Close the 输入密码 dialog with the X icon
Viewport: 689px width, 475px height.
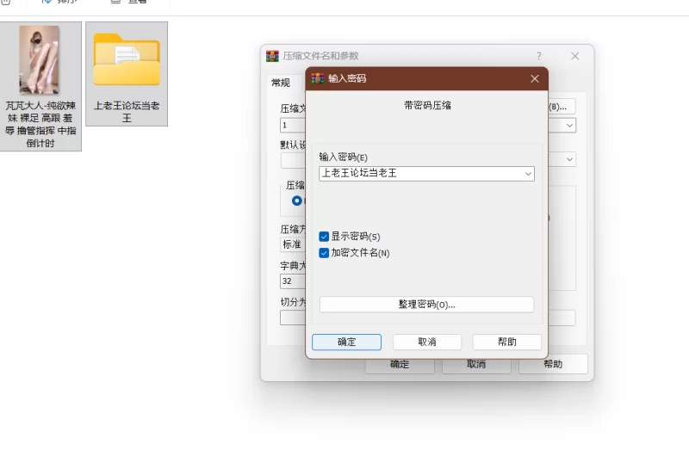coord(535,78)
